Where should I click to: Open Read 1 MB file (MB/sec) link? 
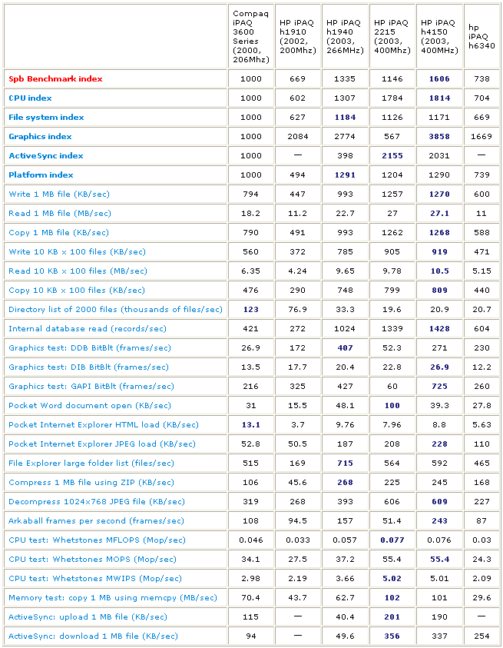coord(60,213)
